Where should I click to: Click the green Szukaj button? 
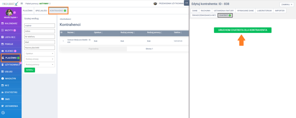click(x=29, y=70)
